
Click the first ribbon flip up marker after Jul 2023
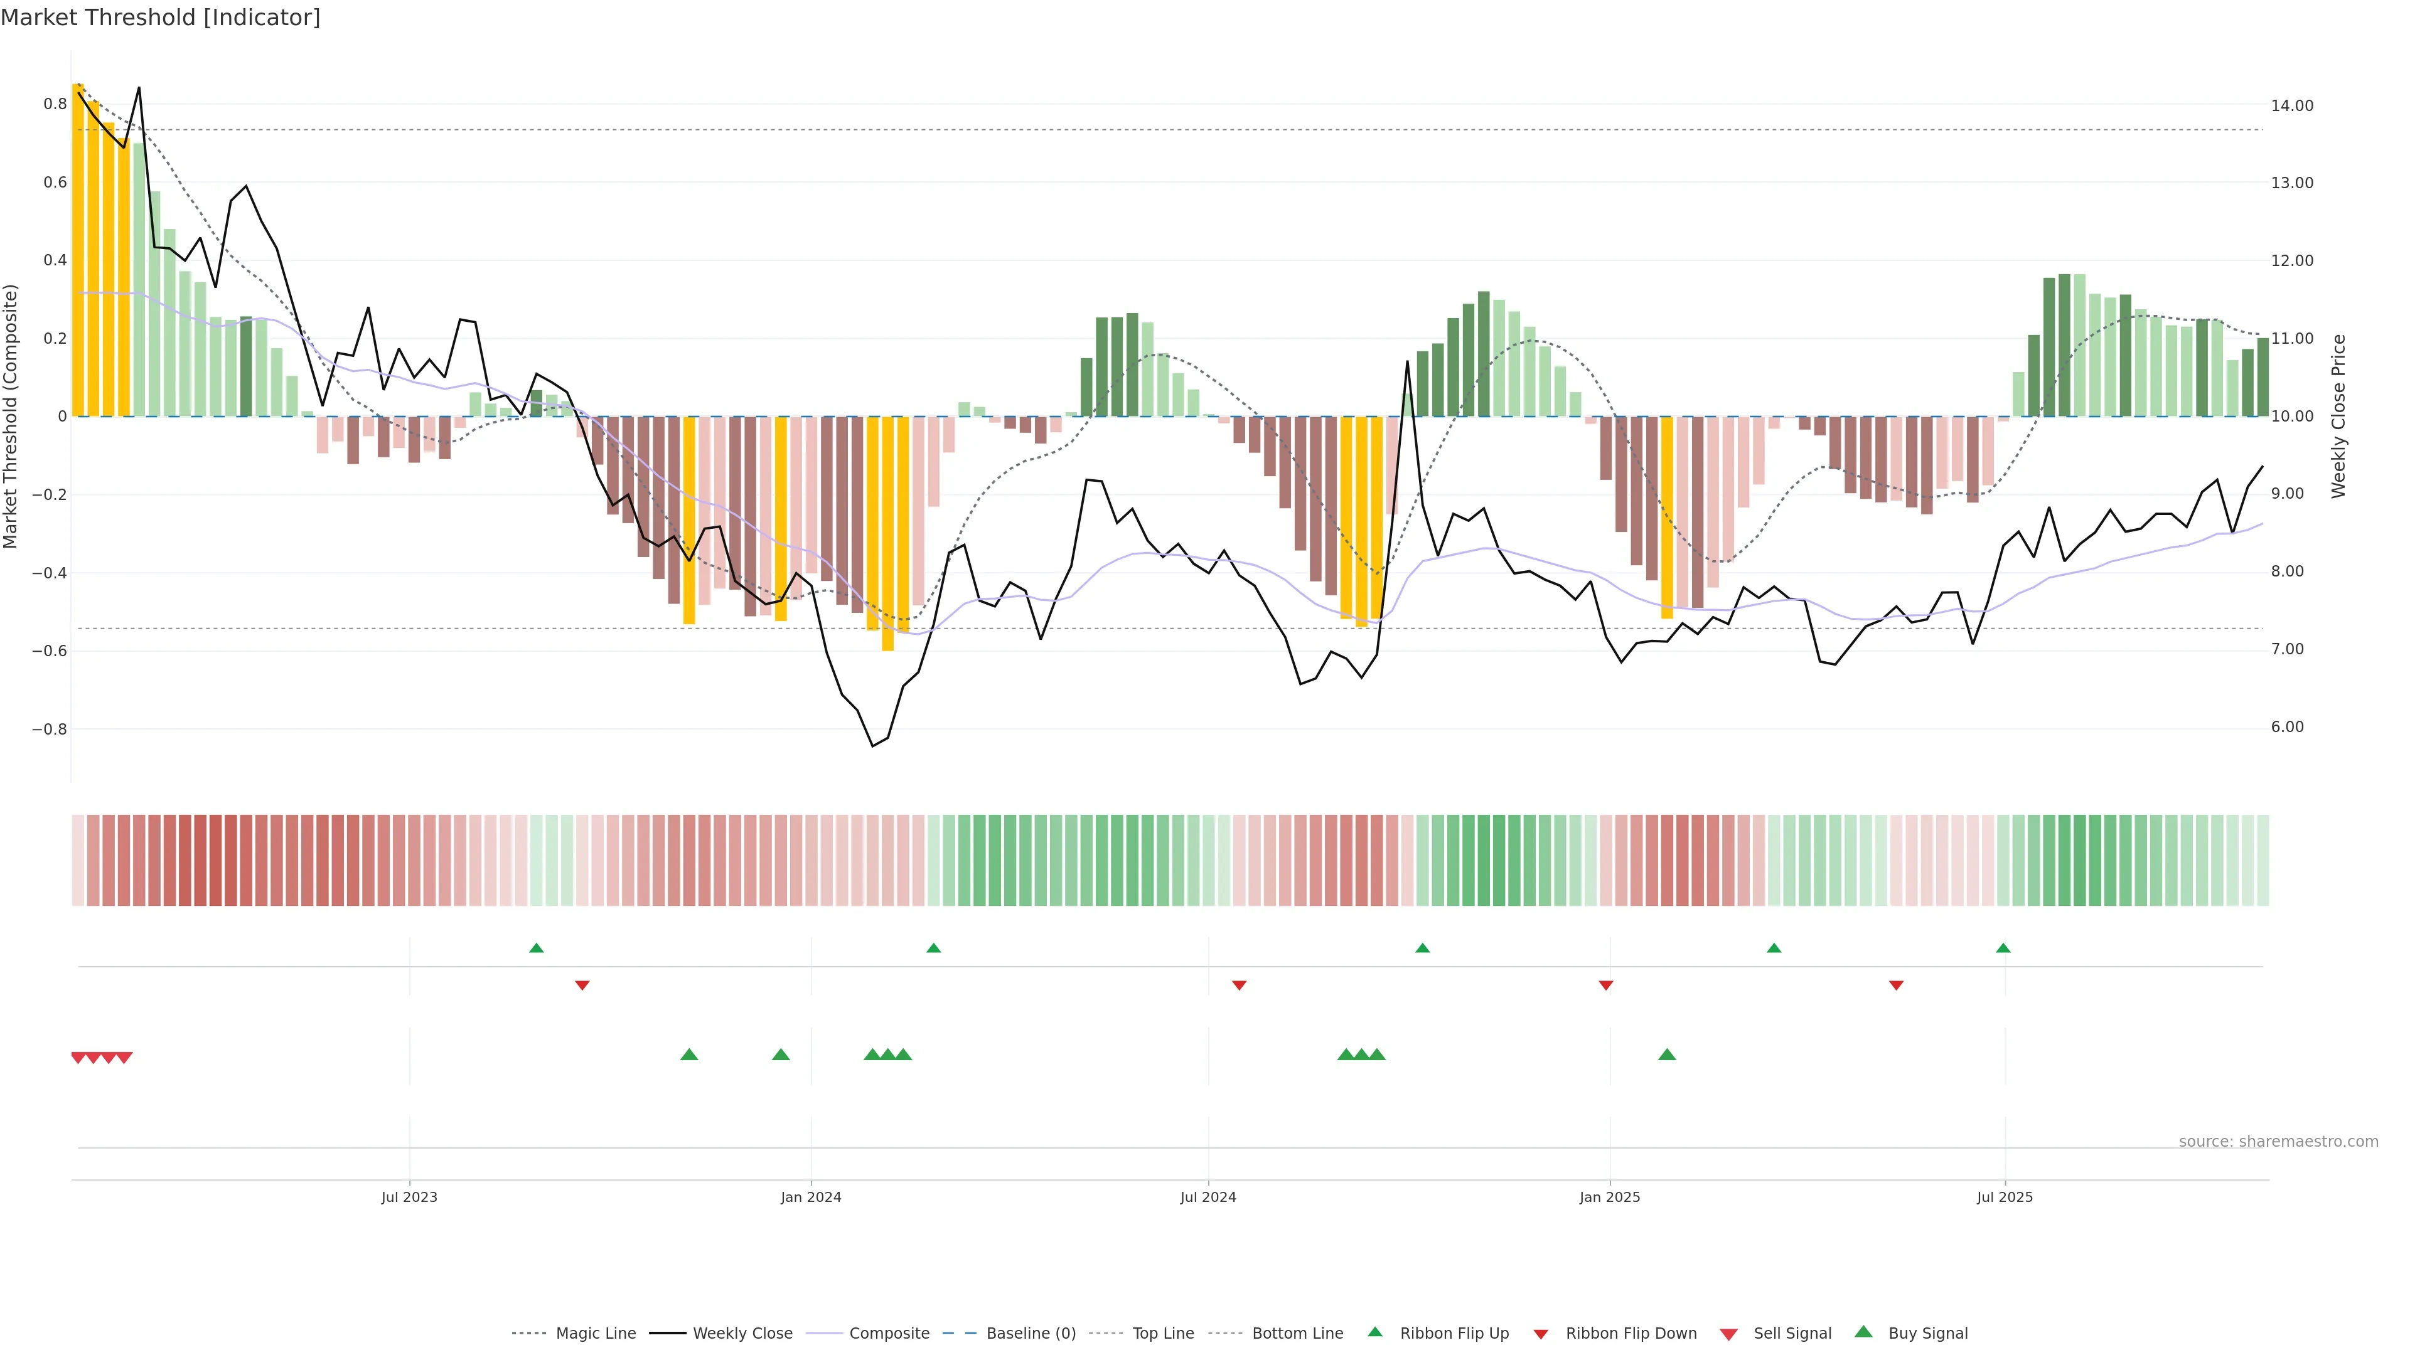pos(536,948)
